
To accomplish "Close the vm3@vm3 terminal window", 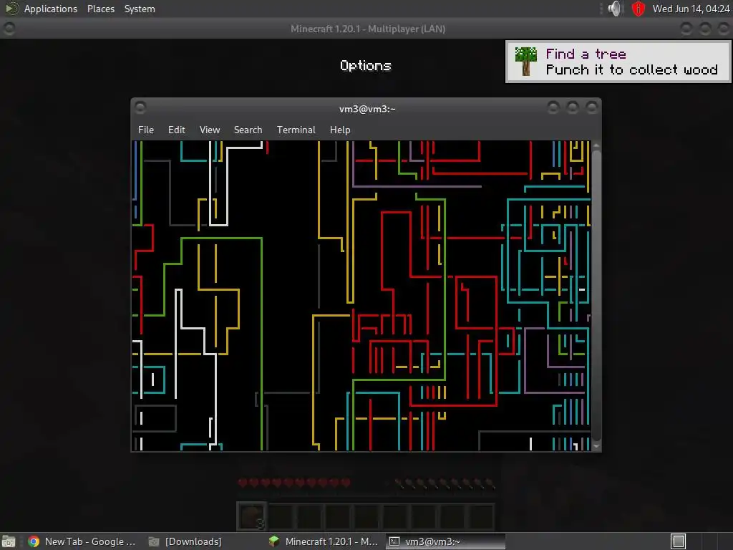I will 591,108.
